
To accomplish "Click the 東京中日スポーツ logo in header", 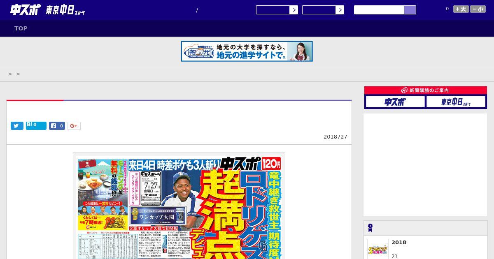I will click(65, 10).
